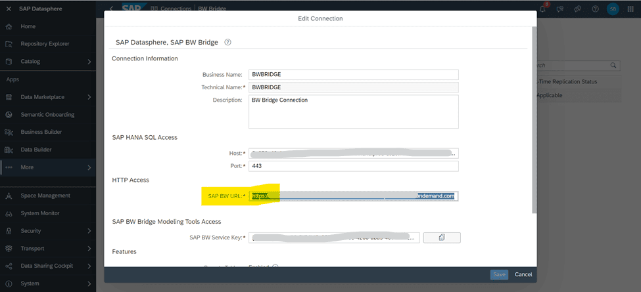
Task: Start a search with the magnifier icon
Action: (613, 65)
